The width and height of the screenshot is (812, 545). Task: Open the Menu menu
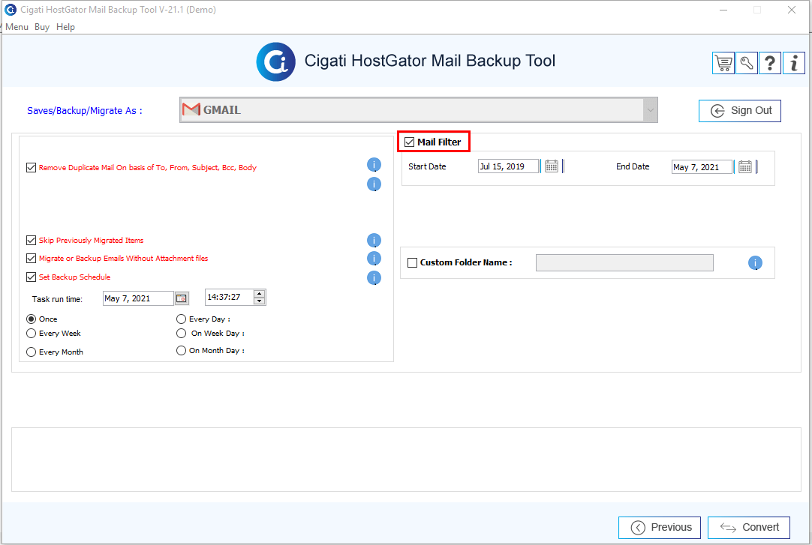click(x=17, y=27)
